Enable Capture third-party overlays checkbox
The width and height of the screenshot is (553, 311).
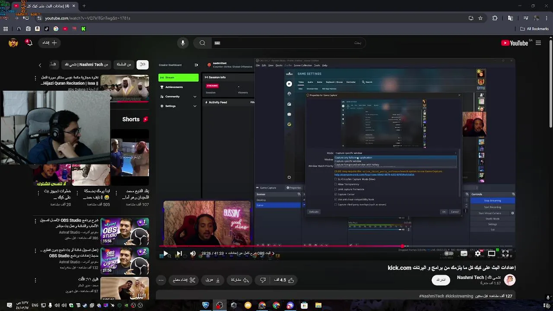pos(336,205)
